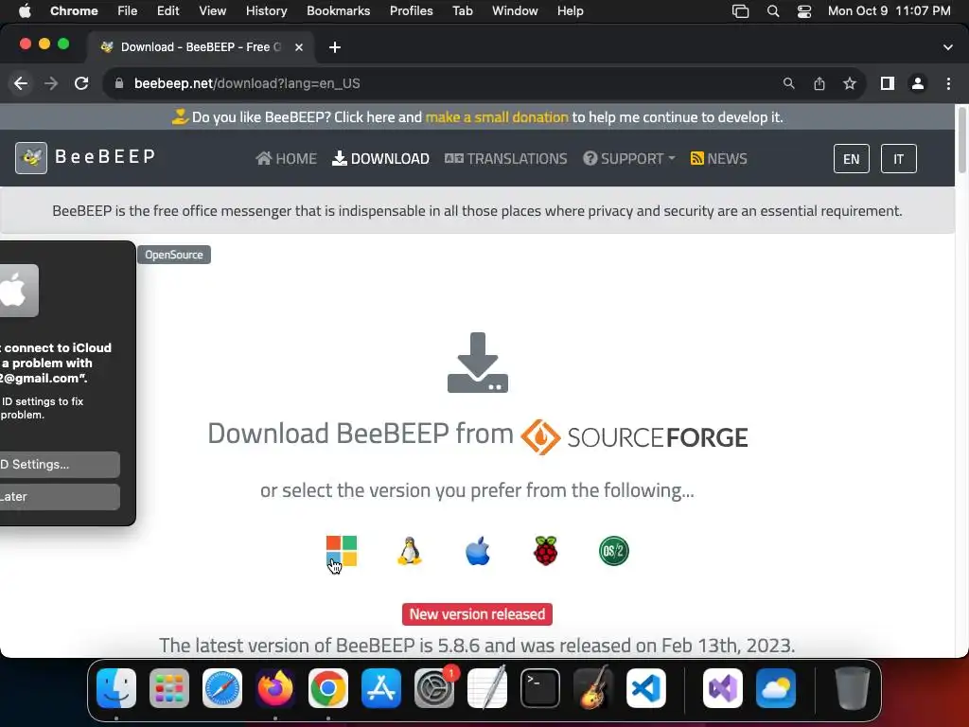
Task: Open the History menu
Action: [x=266, y=11]
